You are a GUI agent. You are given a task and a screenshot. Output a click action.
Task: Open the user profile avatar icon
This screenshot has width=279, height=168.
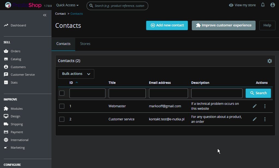click(x=272, y=5)
